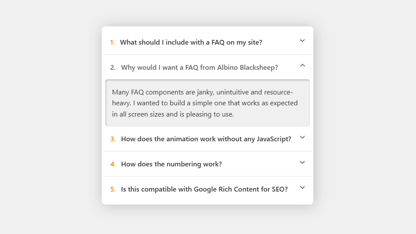Collapse chevron beside Albino Blacksheep question
This screenshot has height=234, width=416.
302,65
